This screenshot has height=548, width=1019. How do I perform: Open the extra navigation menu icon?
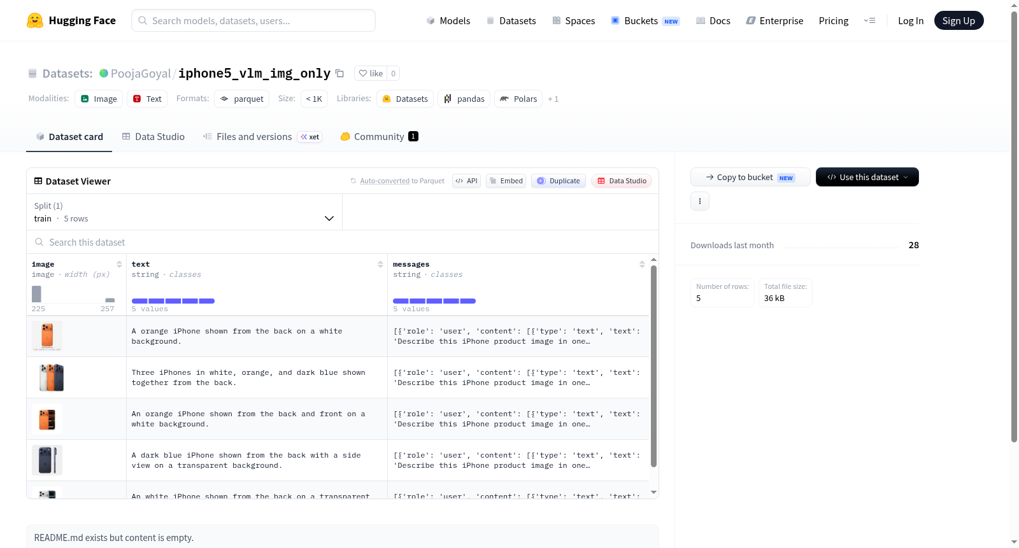pyautogui.click(x=869, y=20)
